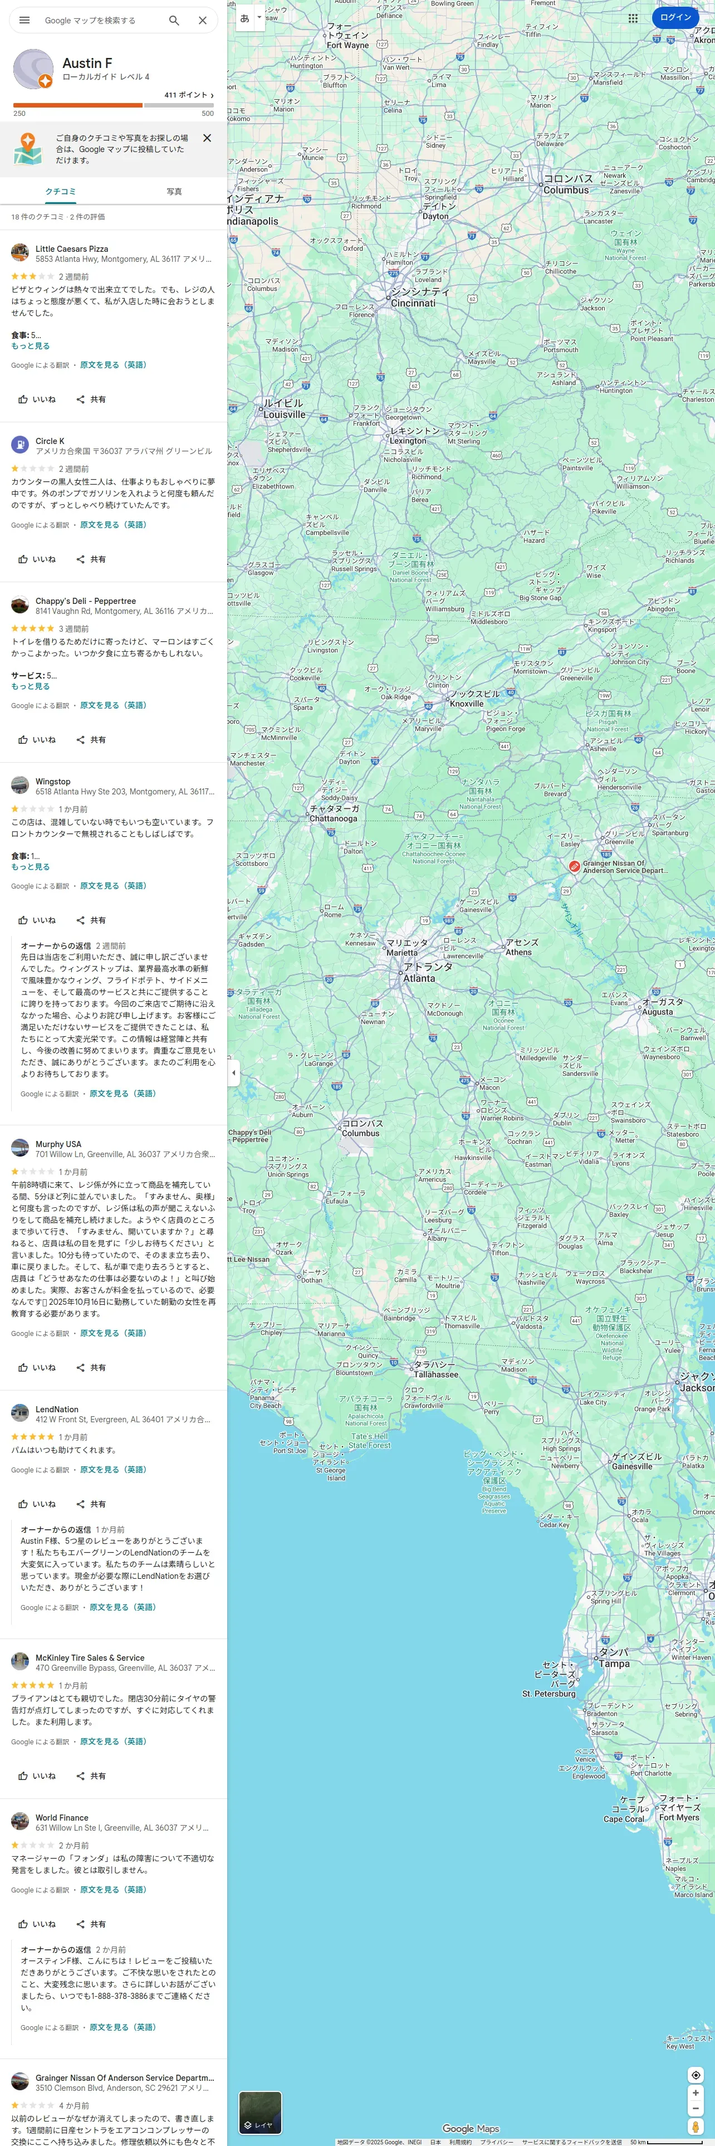715x2146 pixels.
Task: Clear search with the X icon
Action: tap(202, 20)
